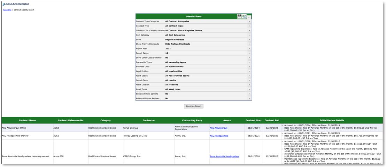The image size is (387, 168).
Task: Select Acme Australia Headquarters Lease Agreement name
Action: (x=26, y=156)
